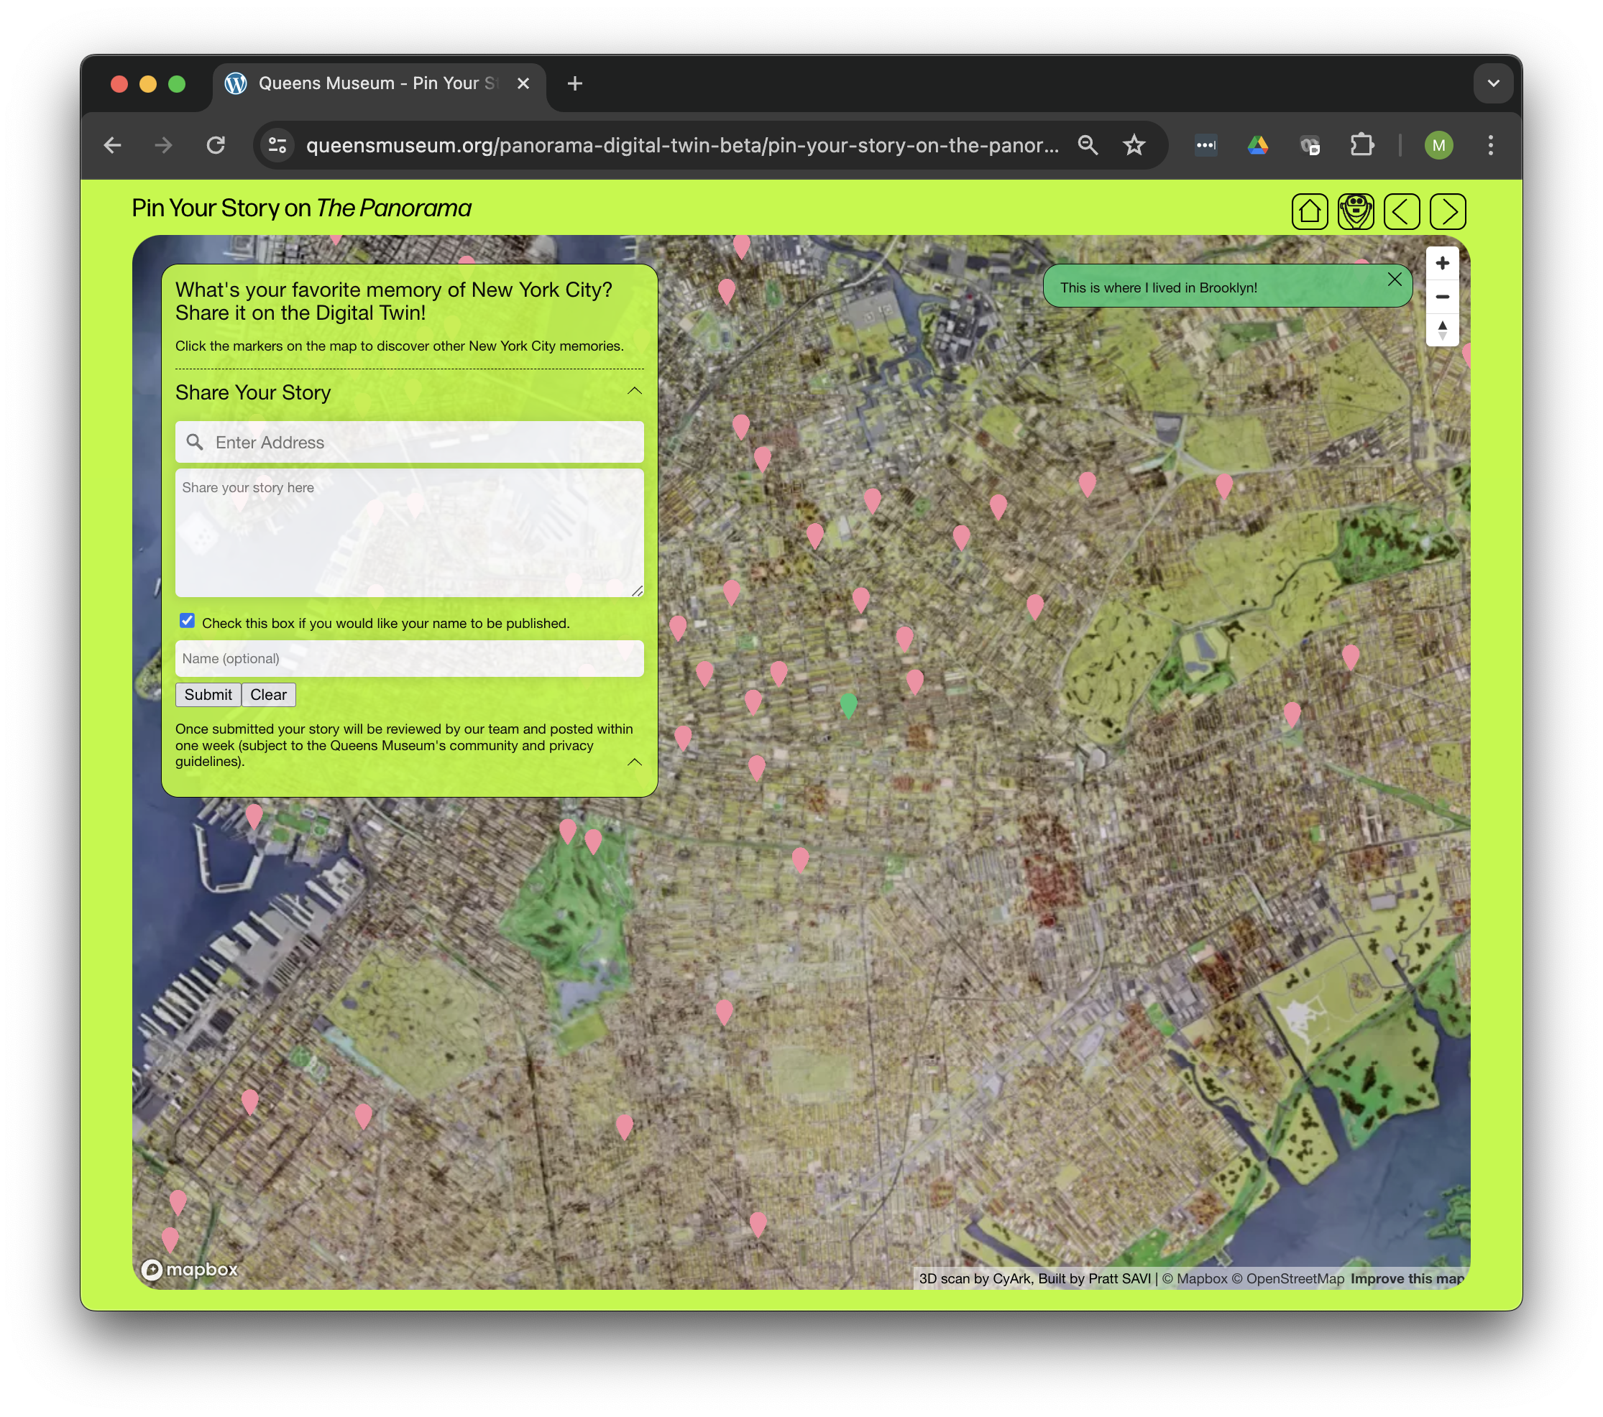The image size is (1603, 1417).
Task: Click the ••• extension icon in toolbar
Action: pos(1205,145)
